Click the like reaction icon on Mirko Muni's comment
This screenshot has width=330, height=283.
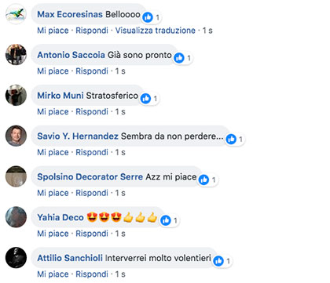[x=145, y=99]
